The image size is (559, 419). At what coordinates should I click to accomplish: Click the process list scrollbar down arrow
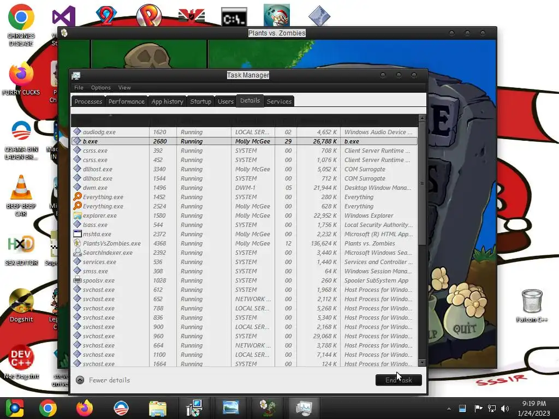(x=422, y=363)
